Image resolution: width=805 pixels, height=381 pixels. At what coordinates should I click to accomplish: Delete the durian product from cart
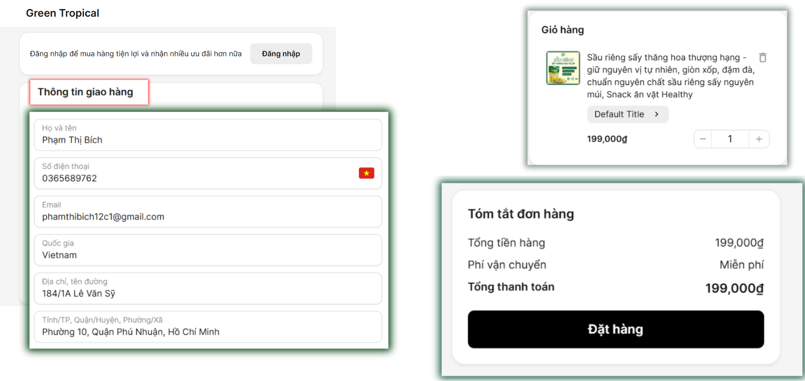tap(763, 57)
